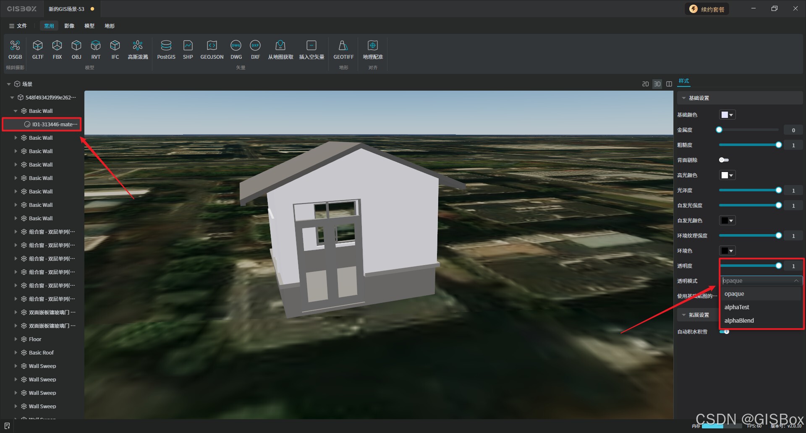This screenshot has width=806, height=433.
Task: Open the 高光颜色 color picker
Action: coord(727,175)
